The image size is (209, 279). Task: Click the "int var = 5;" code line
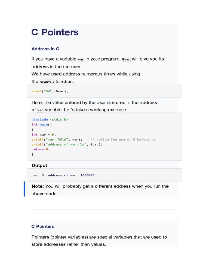pyautogui.click(x=44, y=135)
